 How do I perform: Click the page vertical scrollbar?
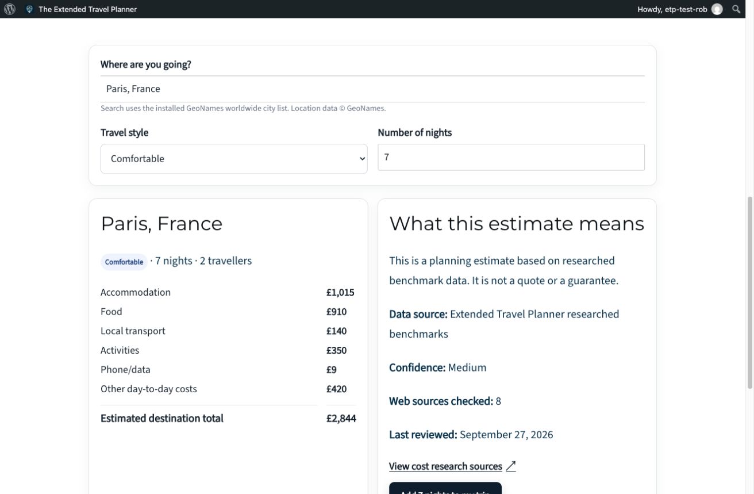point(749,293)
